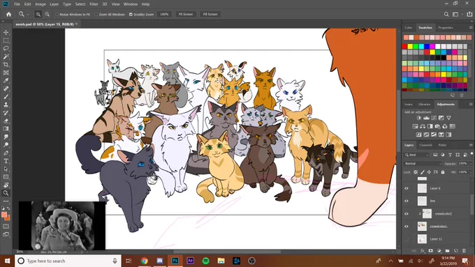Select the Crop tool
The image size is (475, 267).
point(6,64)
